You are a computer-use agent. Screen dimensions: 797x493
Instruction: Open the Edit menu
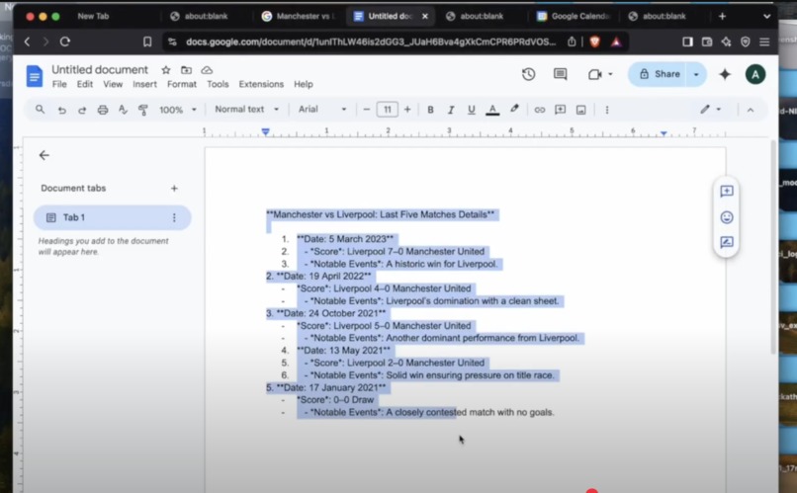[85, 84]
